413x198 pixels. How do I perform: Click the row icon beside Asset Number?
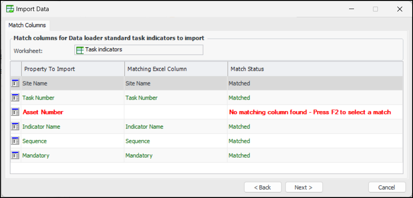(15, 112)
